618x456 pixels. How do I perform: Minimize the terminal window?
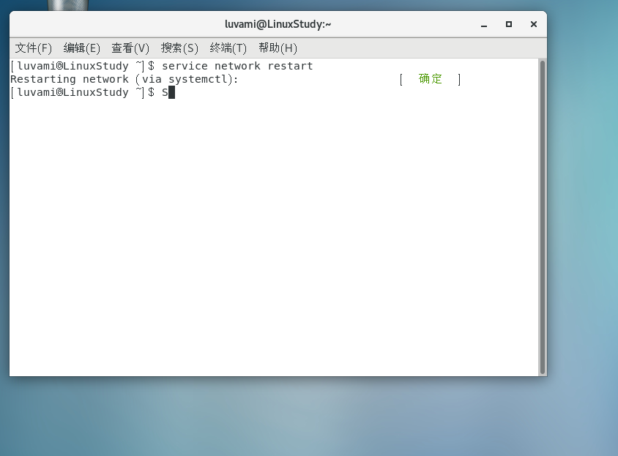(x=484, y=24)
